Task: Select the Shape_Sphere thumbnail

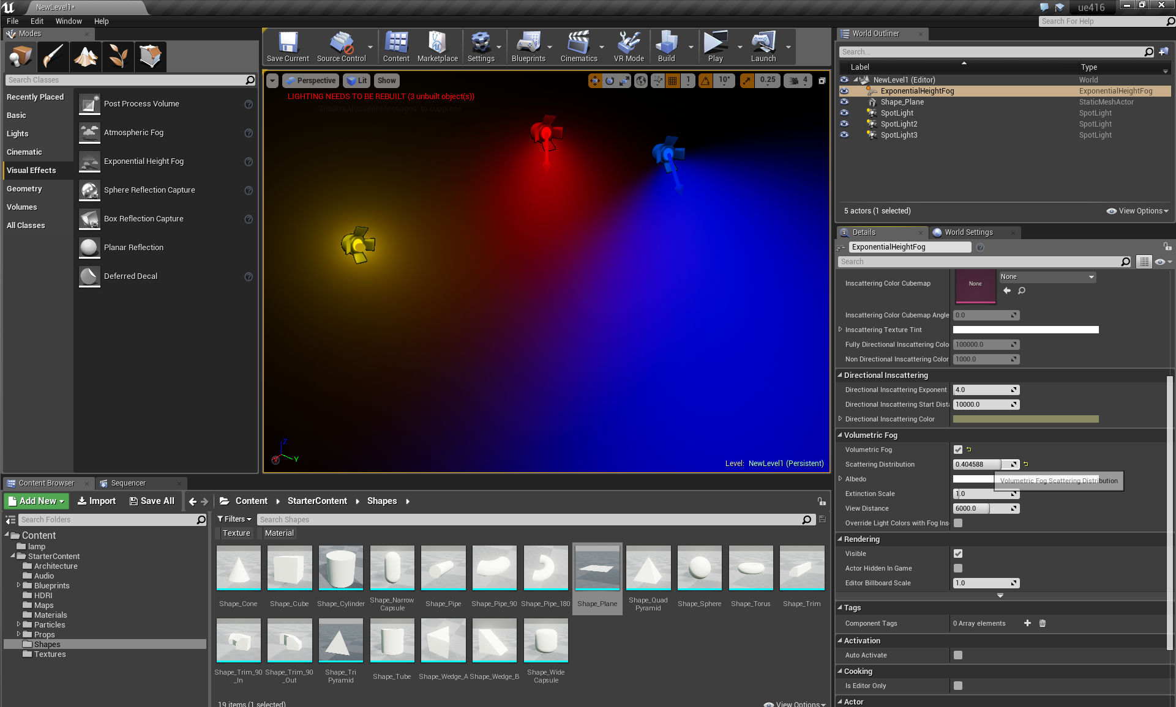Action: (699, 568)
